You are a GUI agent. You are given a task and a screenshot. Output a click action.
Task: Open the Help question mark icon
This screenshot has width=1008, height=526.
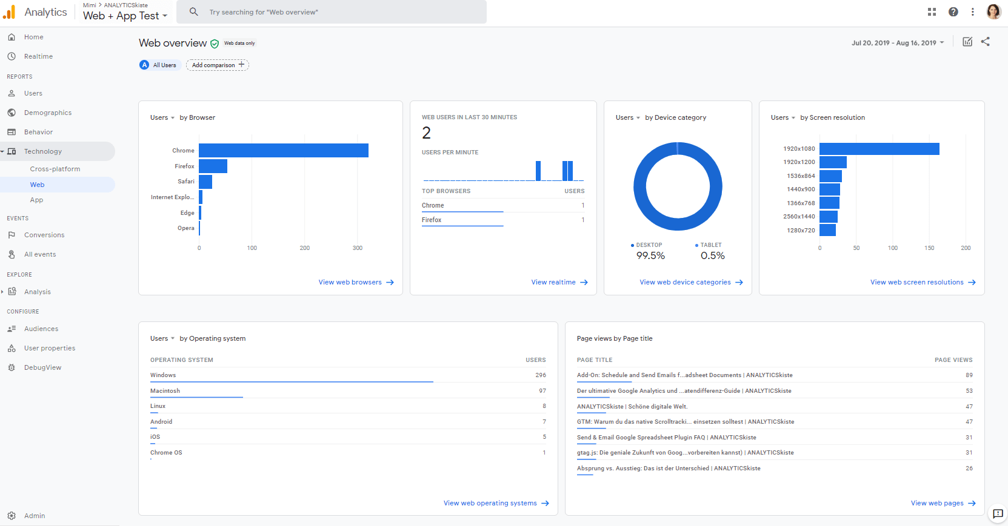click(x=953, y=12)
